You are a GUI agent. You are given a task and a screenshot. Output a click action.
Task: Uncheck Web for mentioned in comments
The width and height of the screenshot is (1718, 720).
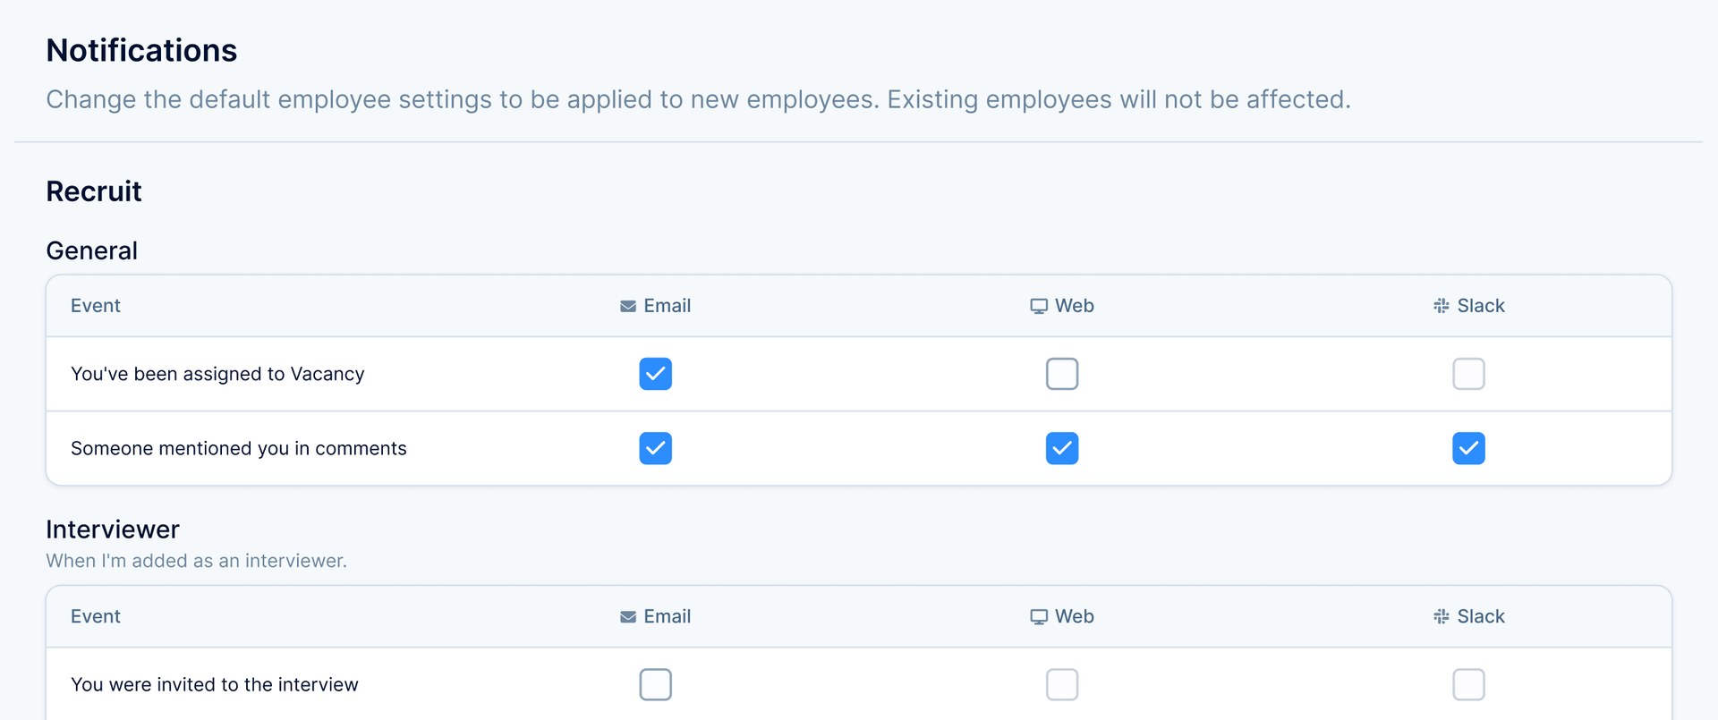(x=1062, y=448)
